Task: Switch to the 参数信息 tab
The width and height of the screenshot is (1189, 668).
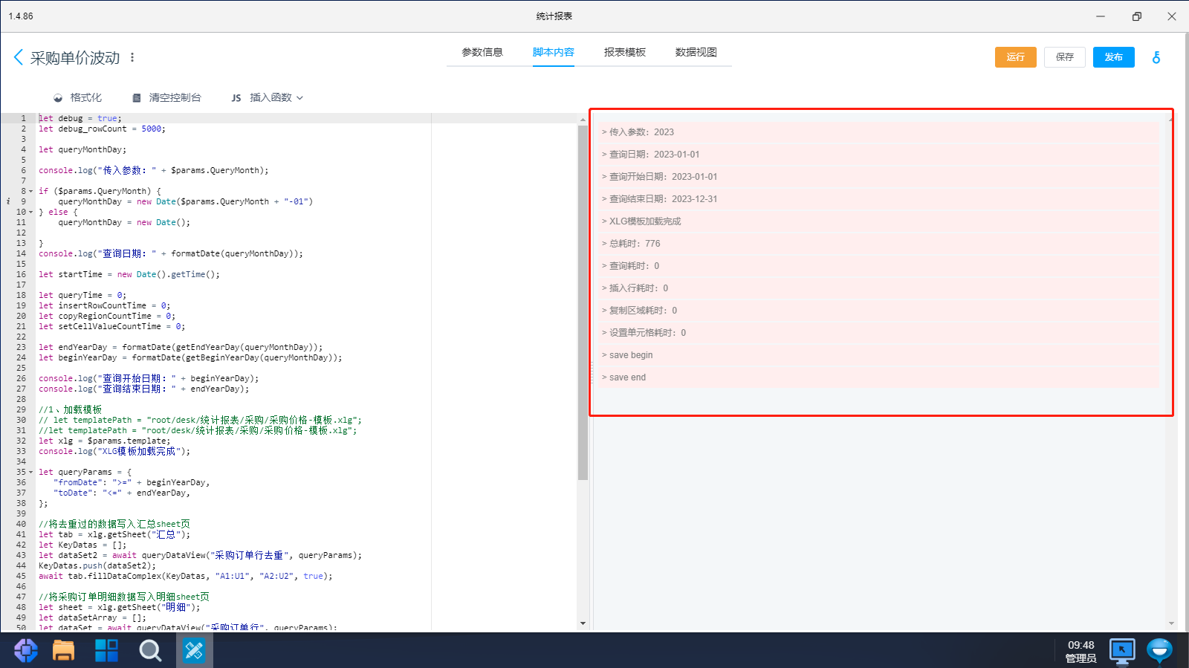Action: pos(482,53)
